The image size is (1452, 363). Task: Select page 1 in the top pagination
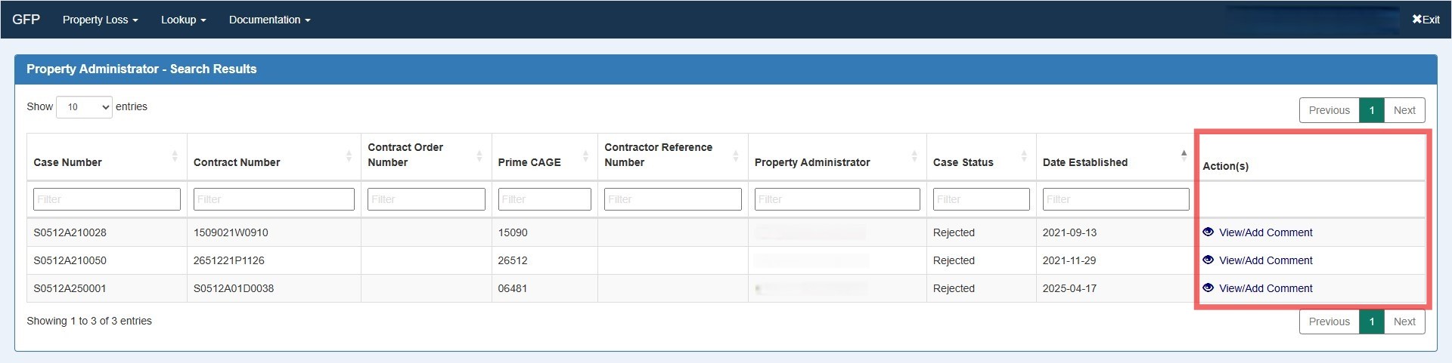[x=1372, y=110]
